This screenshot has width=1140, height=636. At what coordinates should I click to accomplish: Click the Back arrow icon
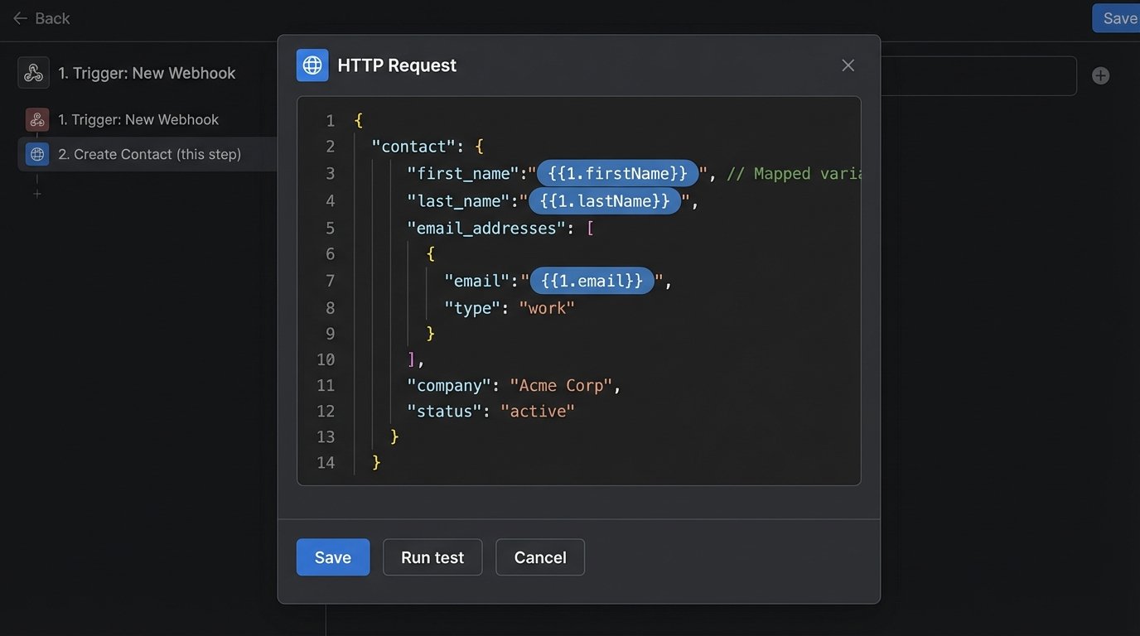20,18
